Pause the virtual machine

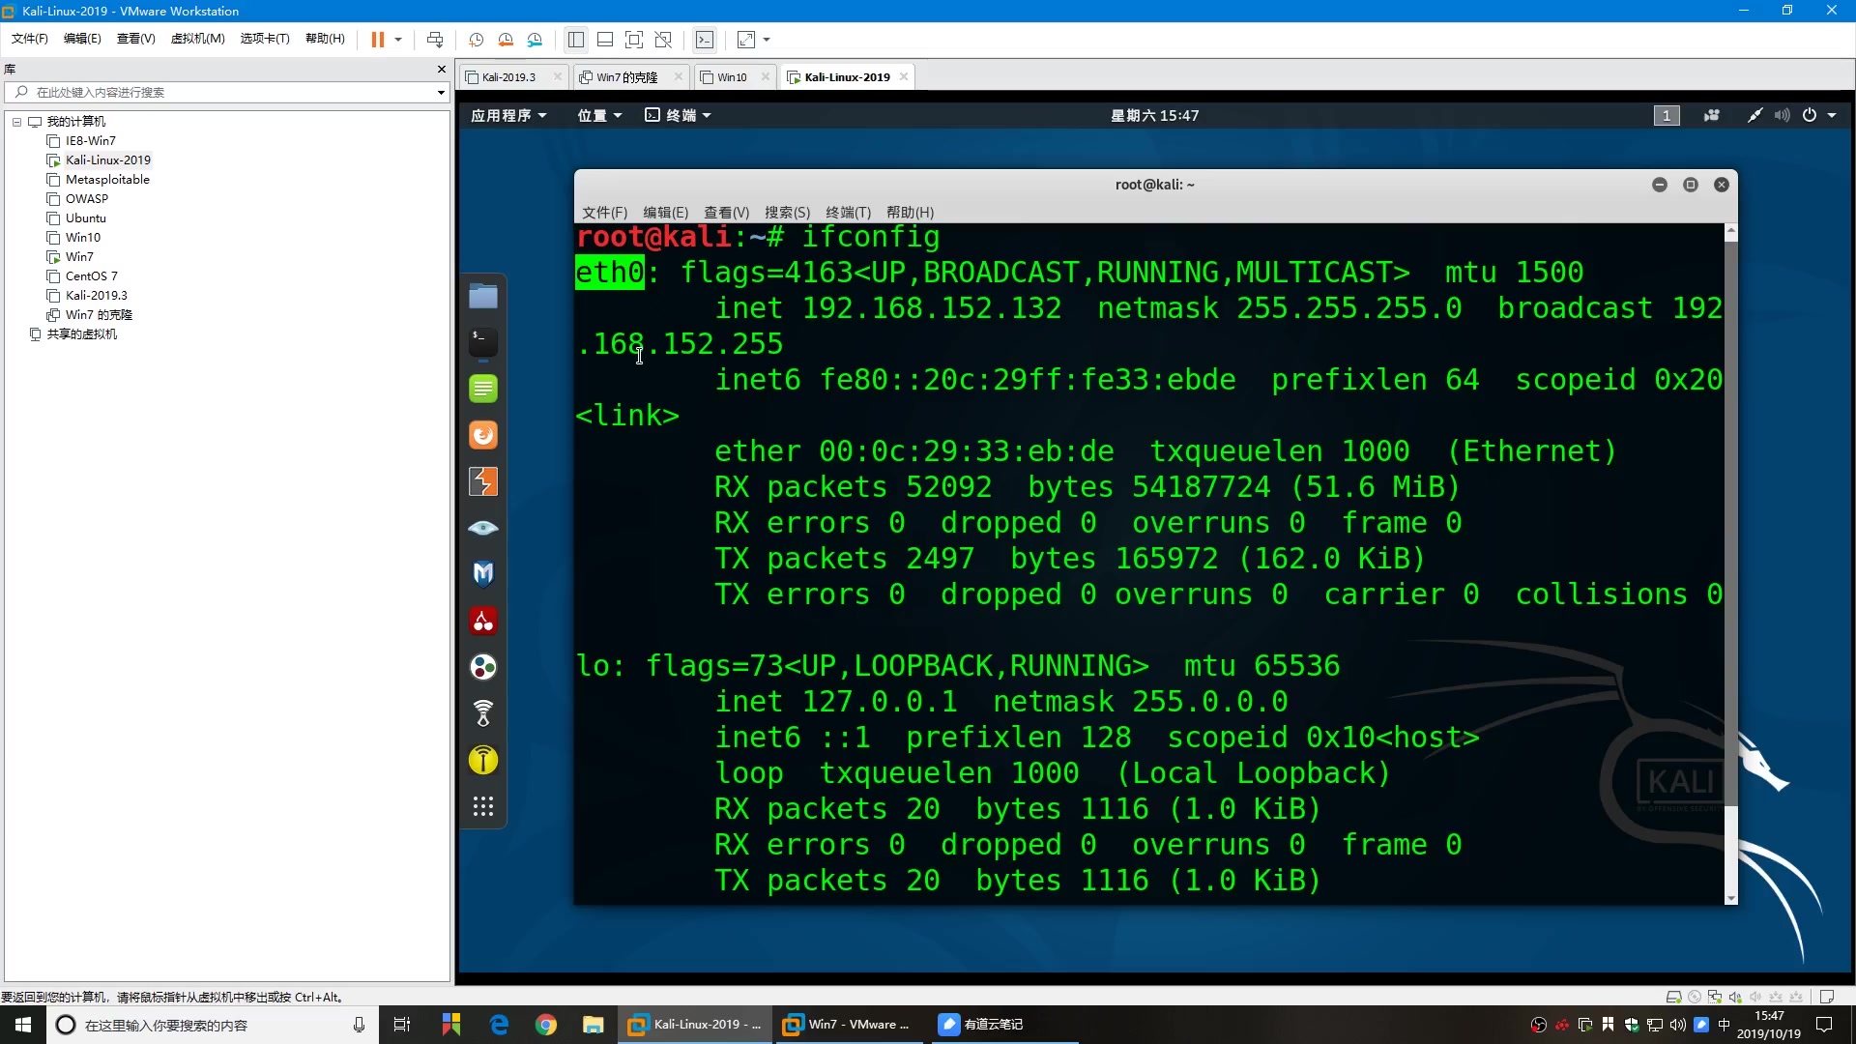(377, 40)
